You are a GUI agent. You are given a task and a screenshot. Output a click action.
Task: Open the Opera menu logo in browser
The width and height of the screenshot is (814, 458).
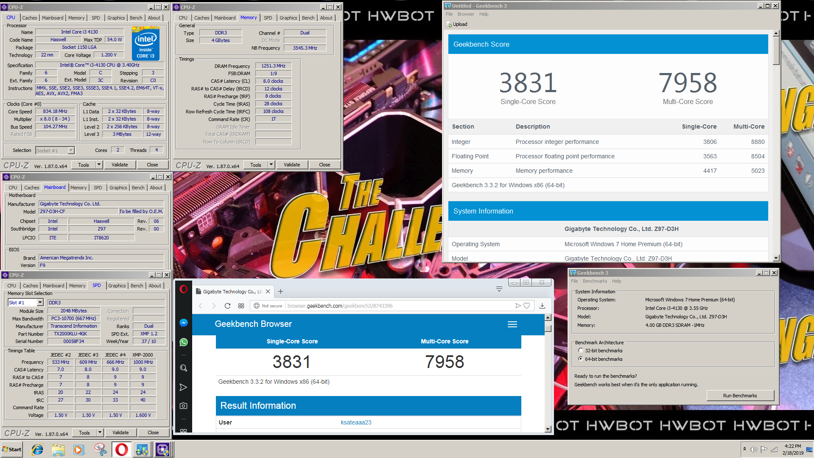[183, 289]
